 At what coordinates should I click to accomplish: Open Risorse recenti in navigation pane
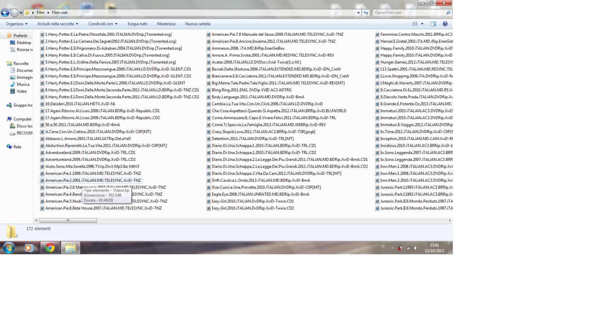pos(25,50)
